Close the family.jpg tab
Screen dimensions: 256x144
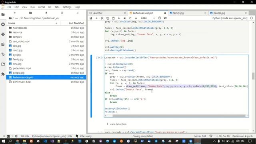coord(205,13)
